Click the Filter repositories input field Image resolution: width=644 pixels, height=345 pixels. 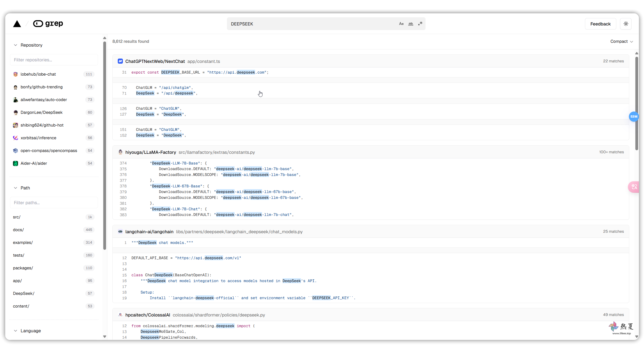[x=54, y=60]
